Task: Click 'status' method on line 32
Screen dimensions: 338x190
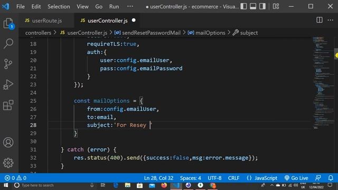Action: pyautogui.click(x=97, y=158)
